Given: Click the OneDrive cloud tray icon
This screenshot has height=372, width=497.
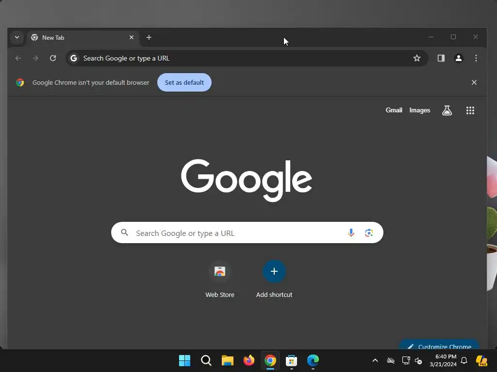Looking at the screenshot, I should pos(391,360).
